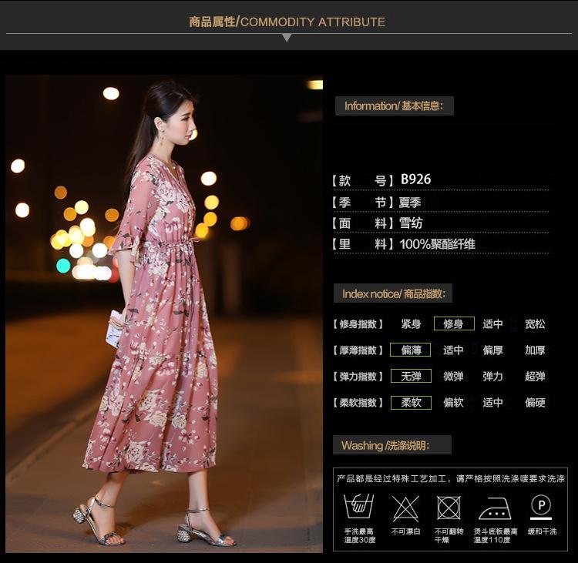Click the Index notice/商品指数 section header
The image size is (578, 563).
pyautogui.click(x=393, y=294)
